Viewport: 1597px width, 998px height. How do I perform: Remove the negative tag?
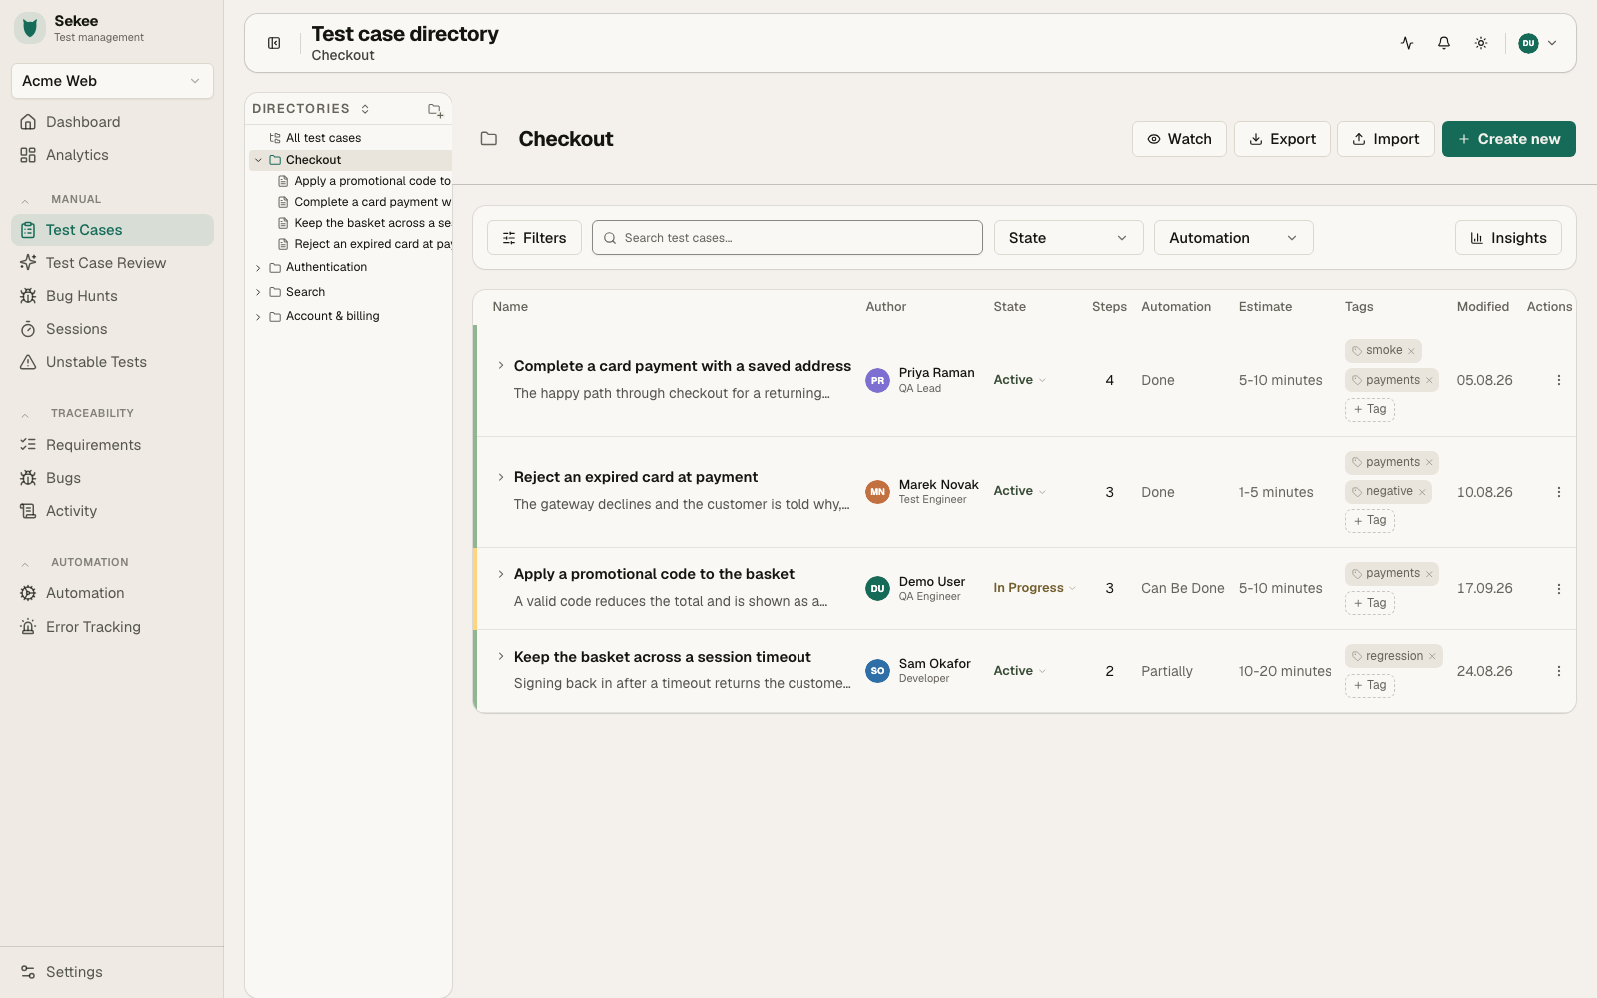pos(1422,492)
